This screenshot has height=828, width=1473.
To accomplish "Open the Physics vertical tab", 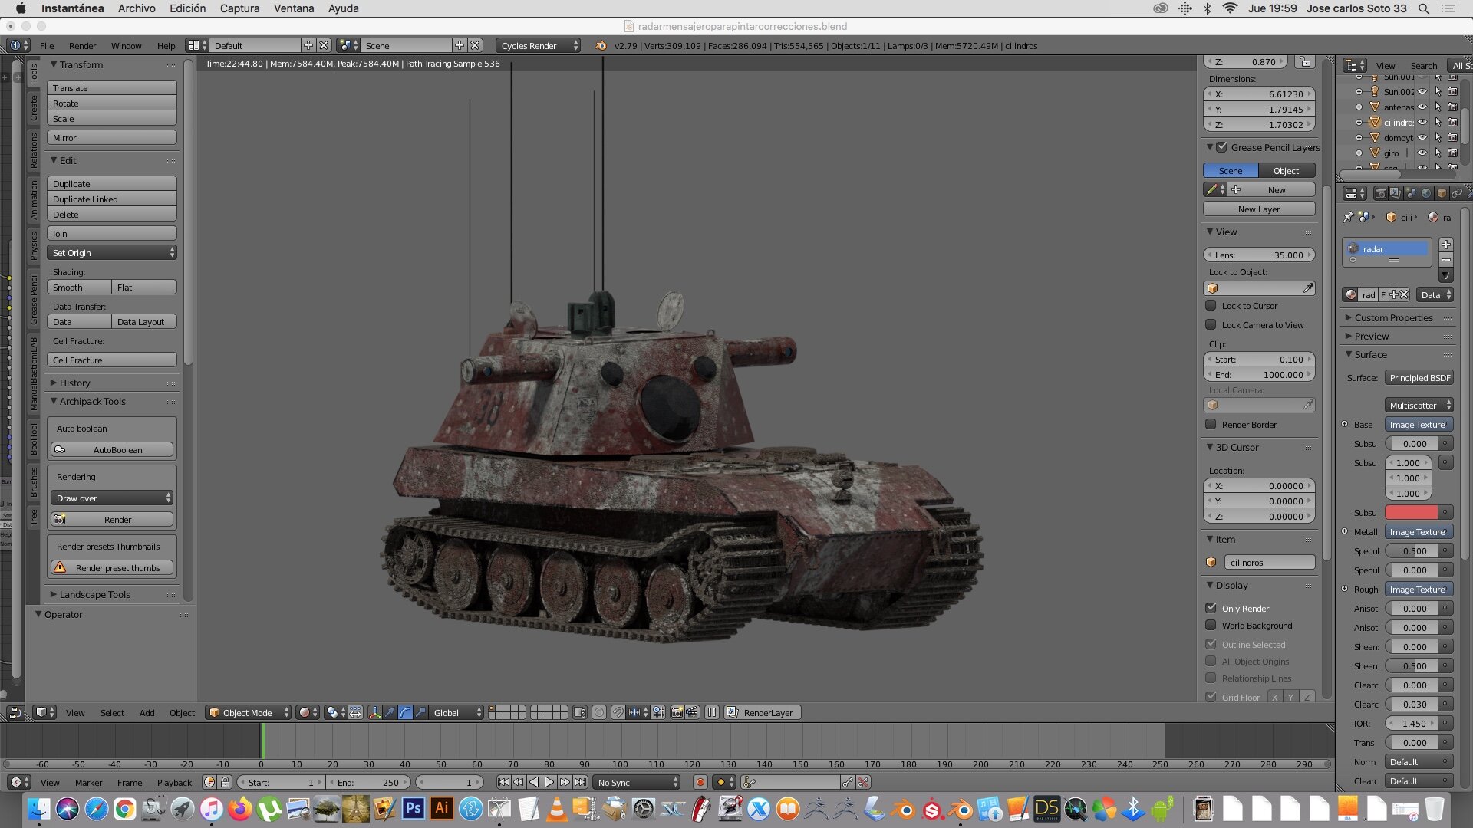I will [34, 246].
